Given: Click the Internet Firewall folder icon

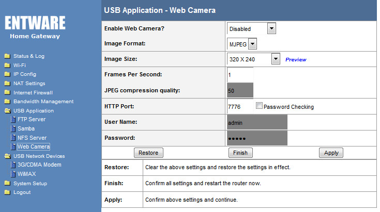Looking at the screenshot, I should (7, 92).
